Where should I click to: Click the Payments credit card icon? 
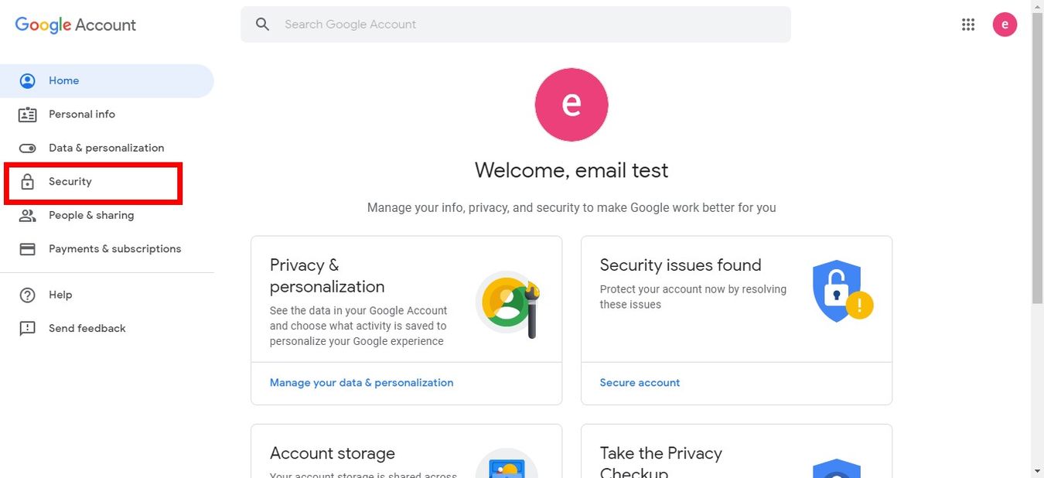point(28,249)
